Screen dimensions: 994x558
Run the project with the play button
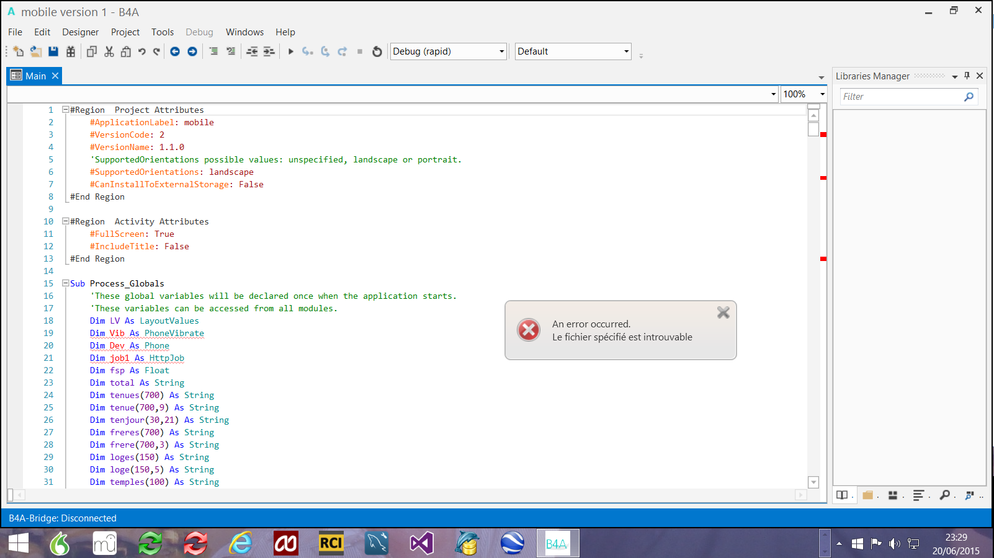(290, 51)
